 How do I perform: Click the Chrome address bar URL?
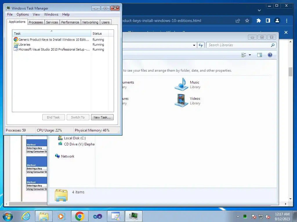pos(162,21)
